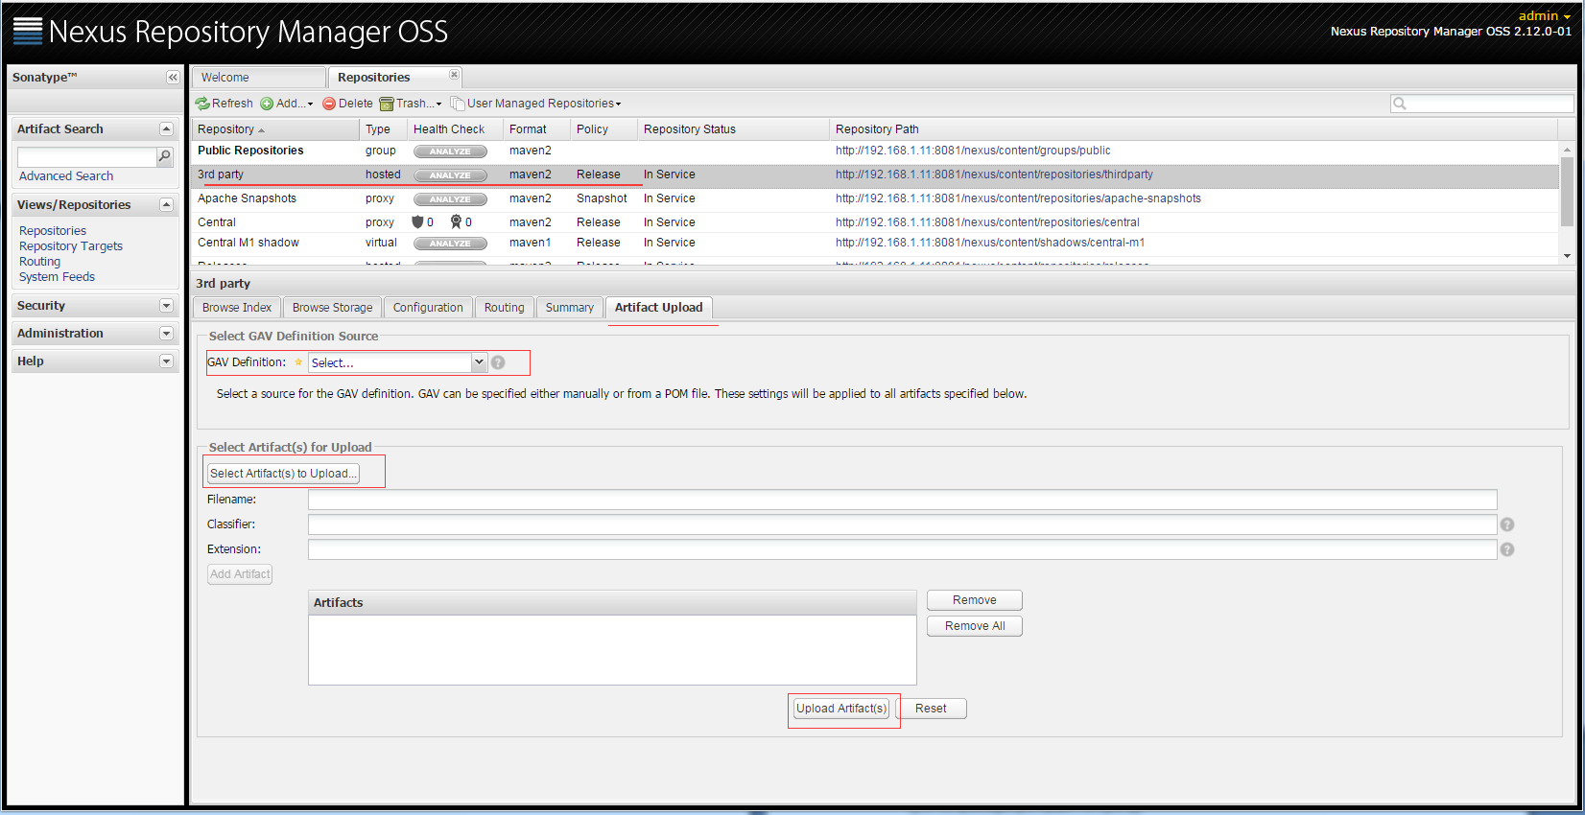The image size is (1585, 815).
Task: Open the central repository path link
Action: click(987, 222)
